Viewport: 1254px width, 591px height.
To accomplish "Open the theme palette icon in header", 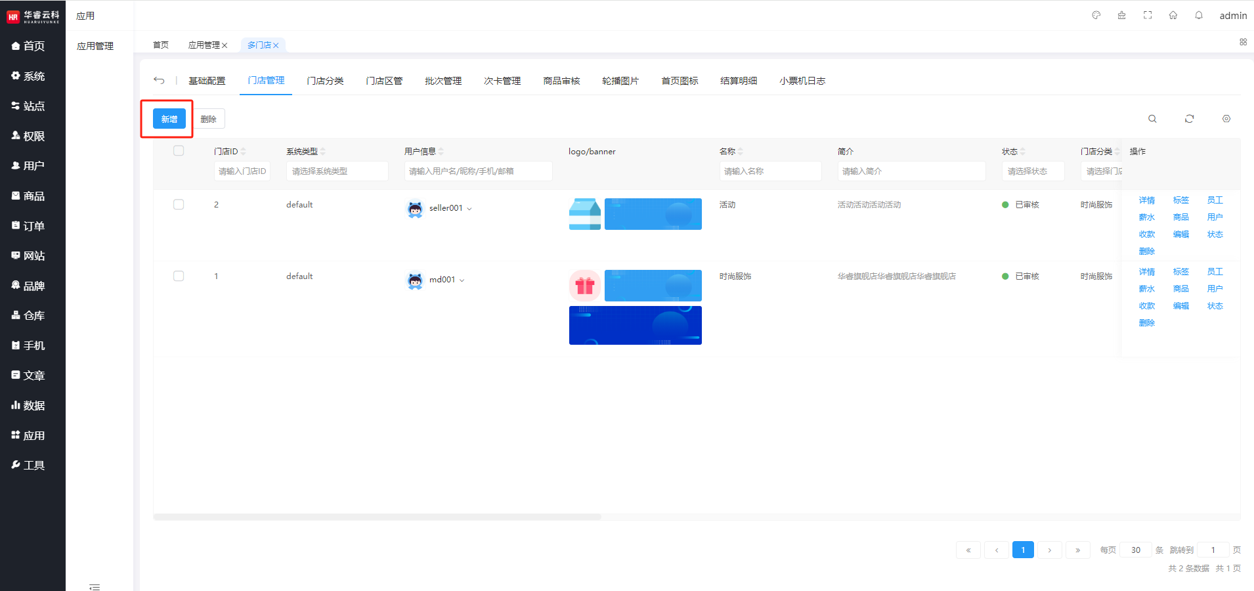I will pos(1096,16).
